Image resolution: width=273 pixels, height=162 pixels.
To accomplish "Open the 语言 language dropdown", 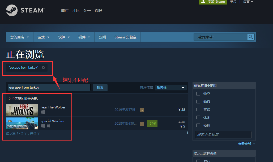I will [248, 2].
